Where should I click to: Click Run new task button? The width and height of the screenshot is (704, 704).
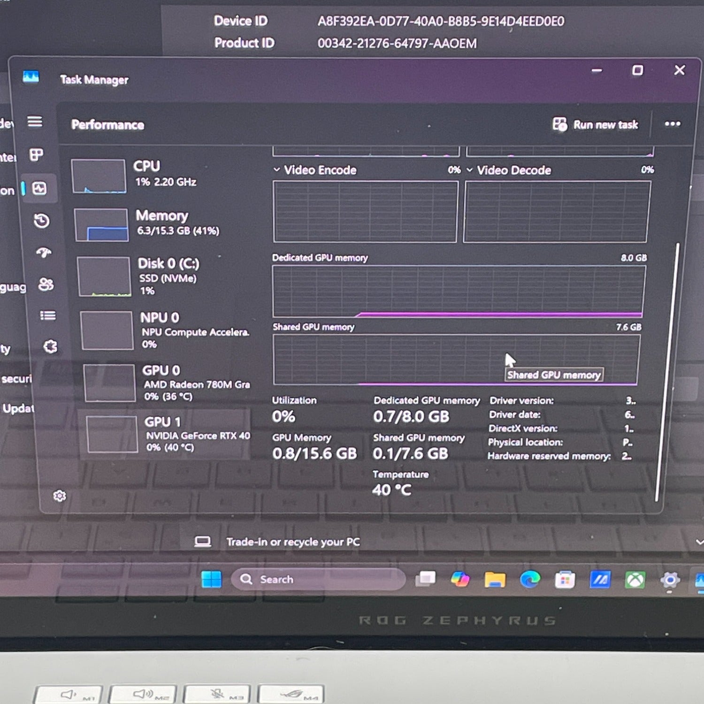pyautogui.click(x=596, y=124)
